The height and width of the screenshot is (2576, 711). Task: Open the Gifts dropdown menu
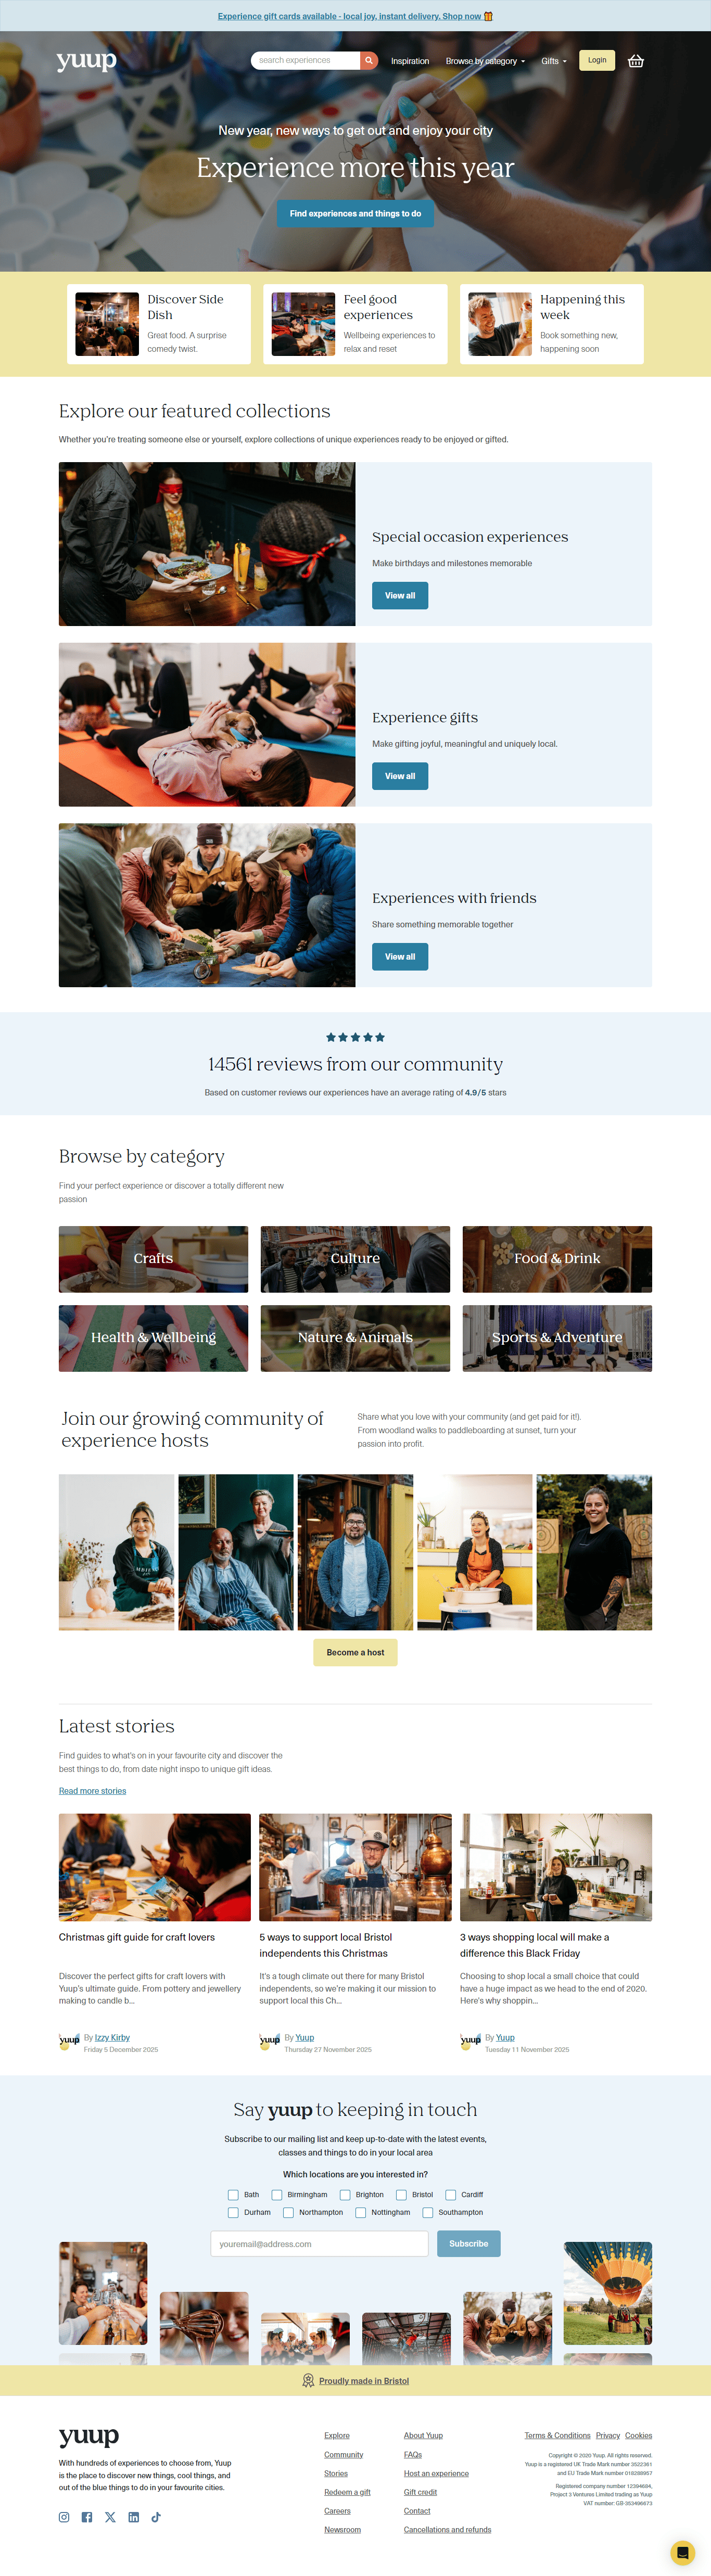pos(554,61)
